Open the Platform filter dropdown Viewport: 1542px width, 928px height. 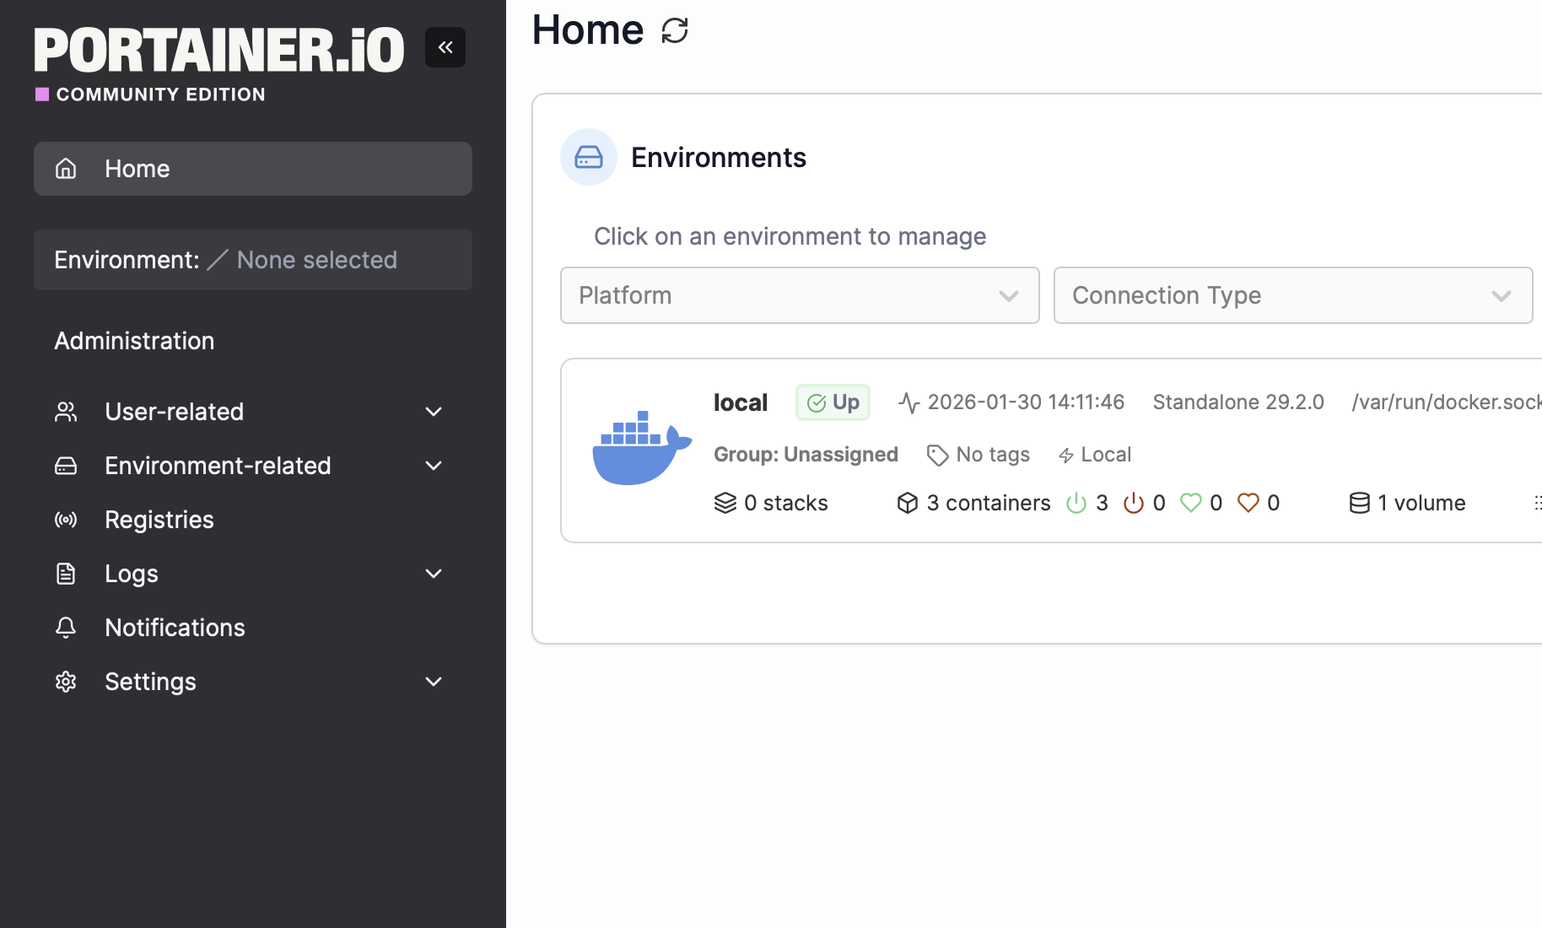pos(798,295)
